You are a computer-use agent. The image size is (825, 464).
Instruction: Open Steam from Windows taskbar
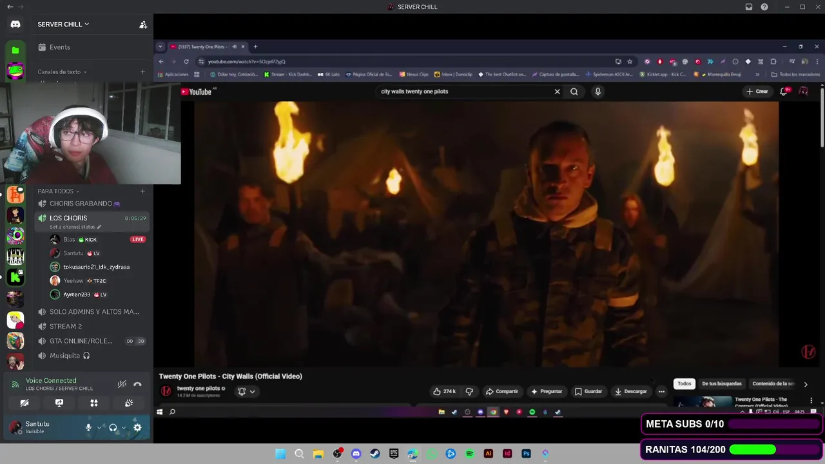tap(375, 454)
